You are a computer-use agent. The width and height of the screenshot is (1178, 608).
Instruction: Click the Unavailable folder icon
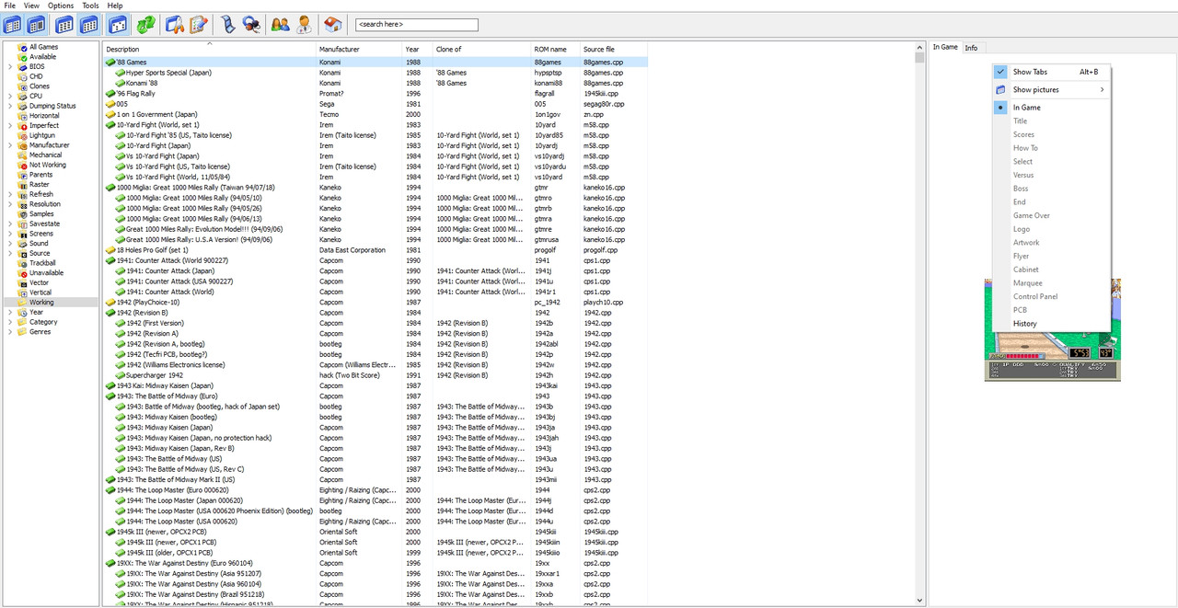point(22,272)
